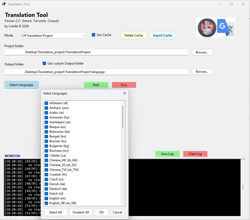The image size is (250, 220).
Task: Uncheck the Basque (eu) checkbox
Action: tap(46, 127)
